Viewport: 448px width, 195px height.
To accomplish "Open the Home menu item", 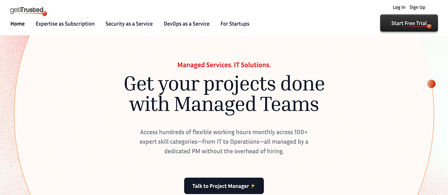I will coord(18,24).
